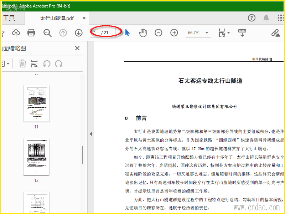The image size is (285, 214).
Task: Go to previous page arrow
Action: click(63, 33)
